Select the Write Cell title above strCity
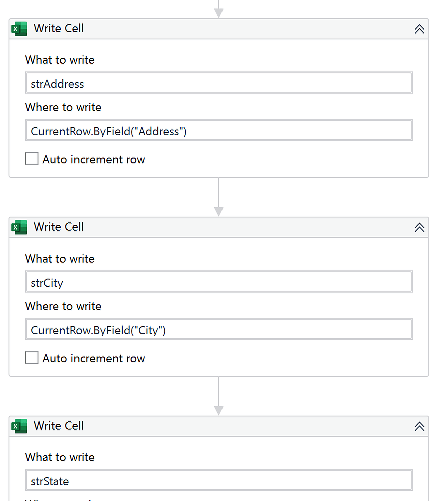 59,227
